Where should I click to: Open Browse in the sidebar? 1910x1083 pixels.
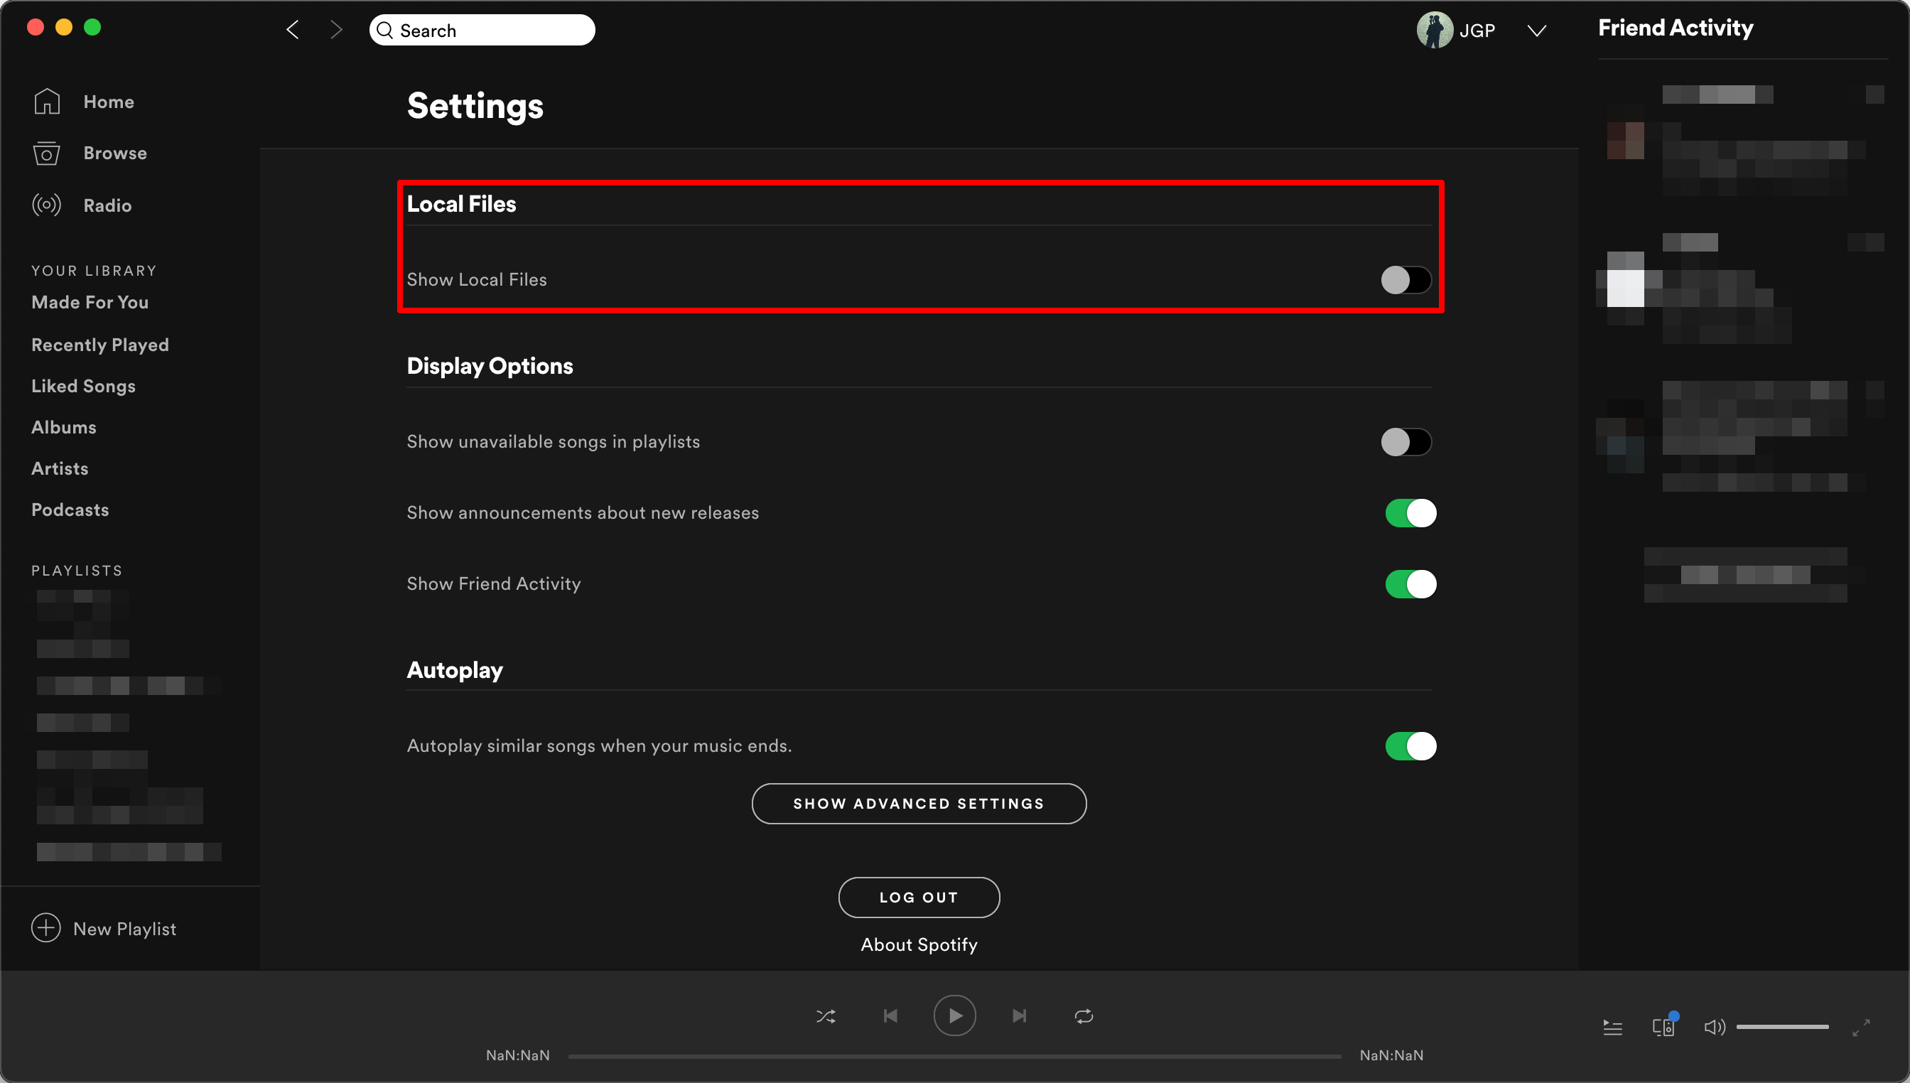[114, 153]
